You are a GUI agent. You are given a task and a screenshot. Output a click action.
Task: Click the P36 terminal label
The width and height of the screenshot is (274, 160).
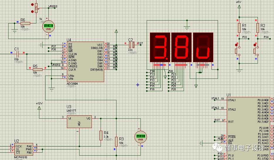[x=54, y=50]
